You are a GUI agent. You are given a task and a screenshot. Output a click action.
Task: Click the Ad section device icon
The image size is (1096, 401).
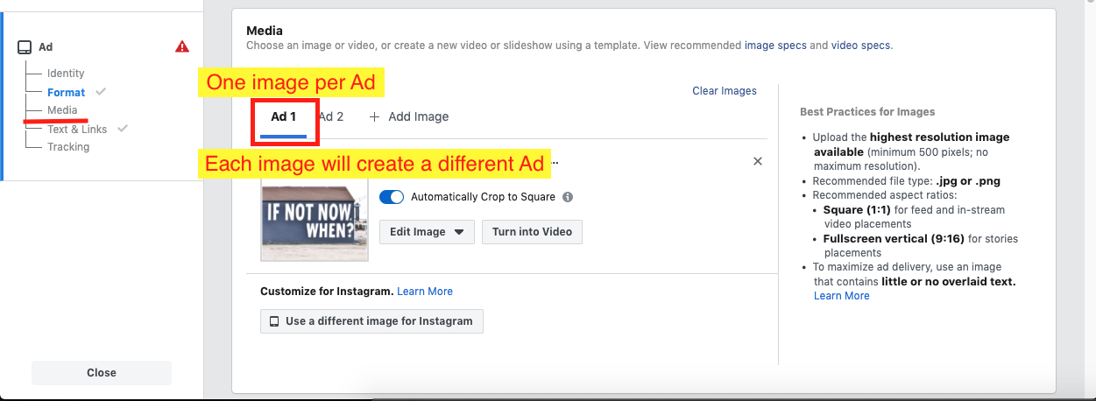tap(25, 47)
